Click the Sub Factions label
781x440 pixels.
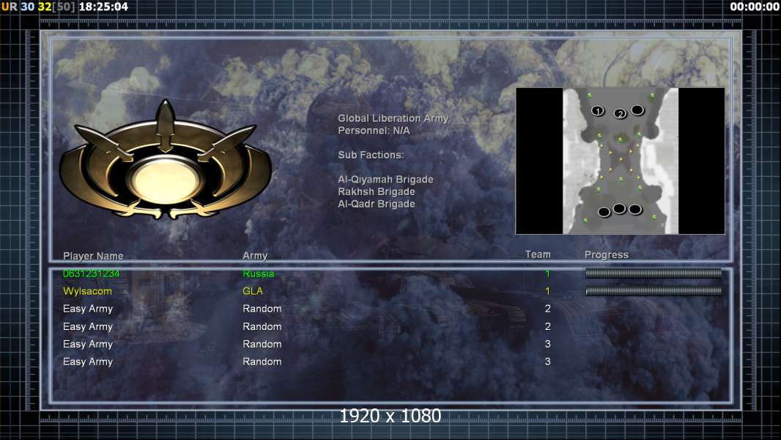(371, 155)
